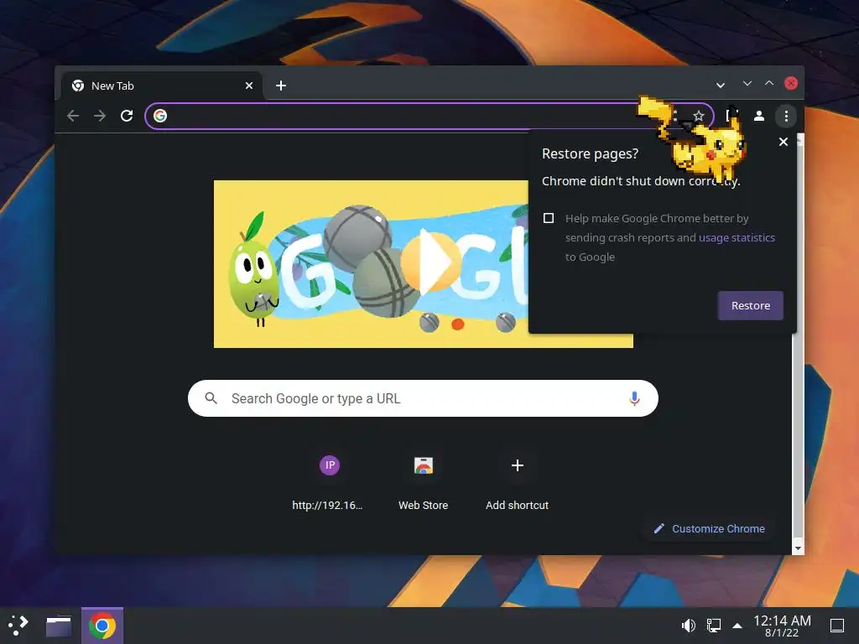Screen dimensions: 859x644
Task: Click the magnifier icon in search box
Action: pos(211,398)
